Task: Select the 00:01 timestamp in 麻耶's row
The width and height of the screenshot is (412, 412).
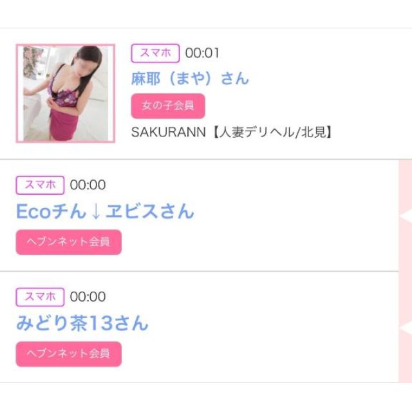Action: (x=202, y=53)
